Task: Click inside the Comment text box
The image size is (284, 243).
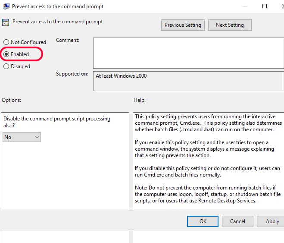Action: 188,53
